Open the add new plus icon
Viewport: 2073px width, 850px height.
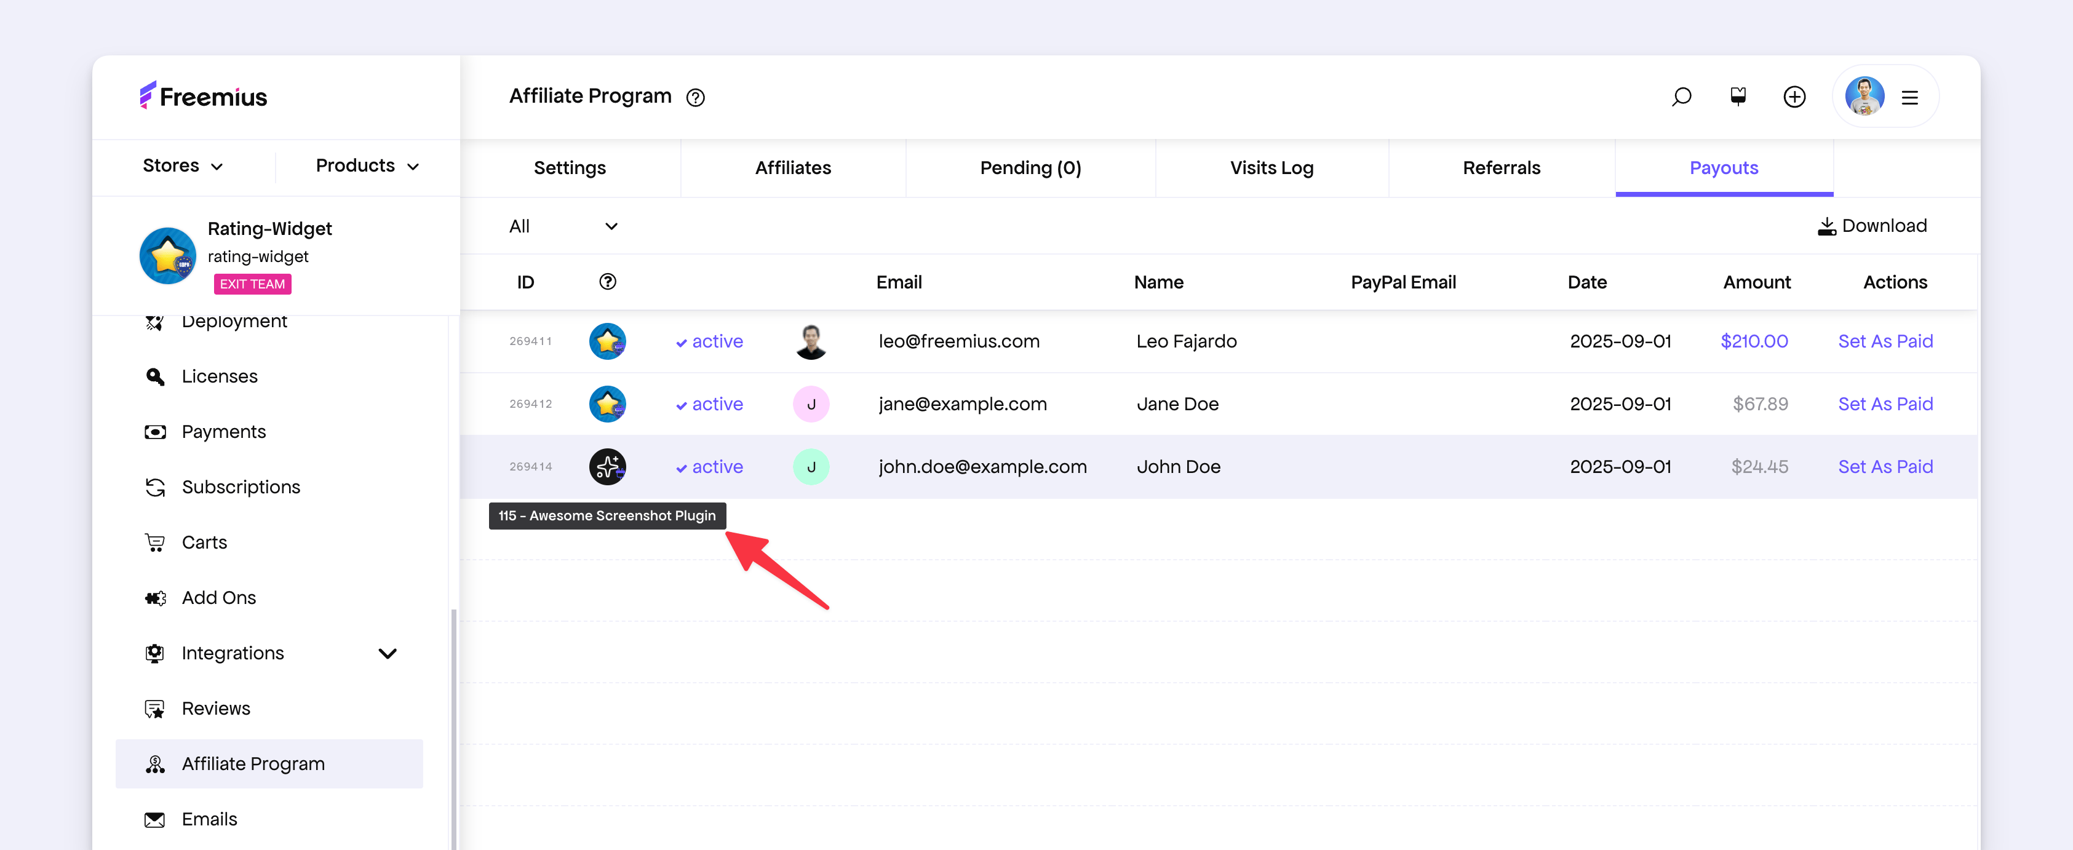1794,97
